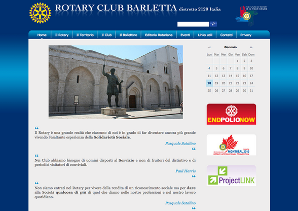298x211 pixels.
Task: Click the search magnifier button
Action: 213,24
